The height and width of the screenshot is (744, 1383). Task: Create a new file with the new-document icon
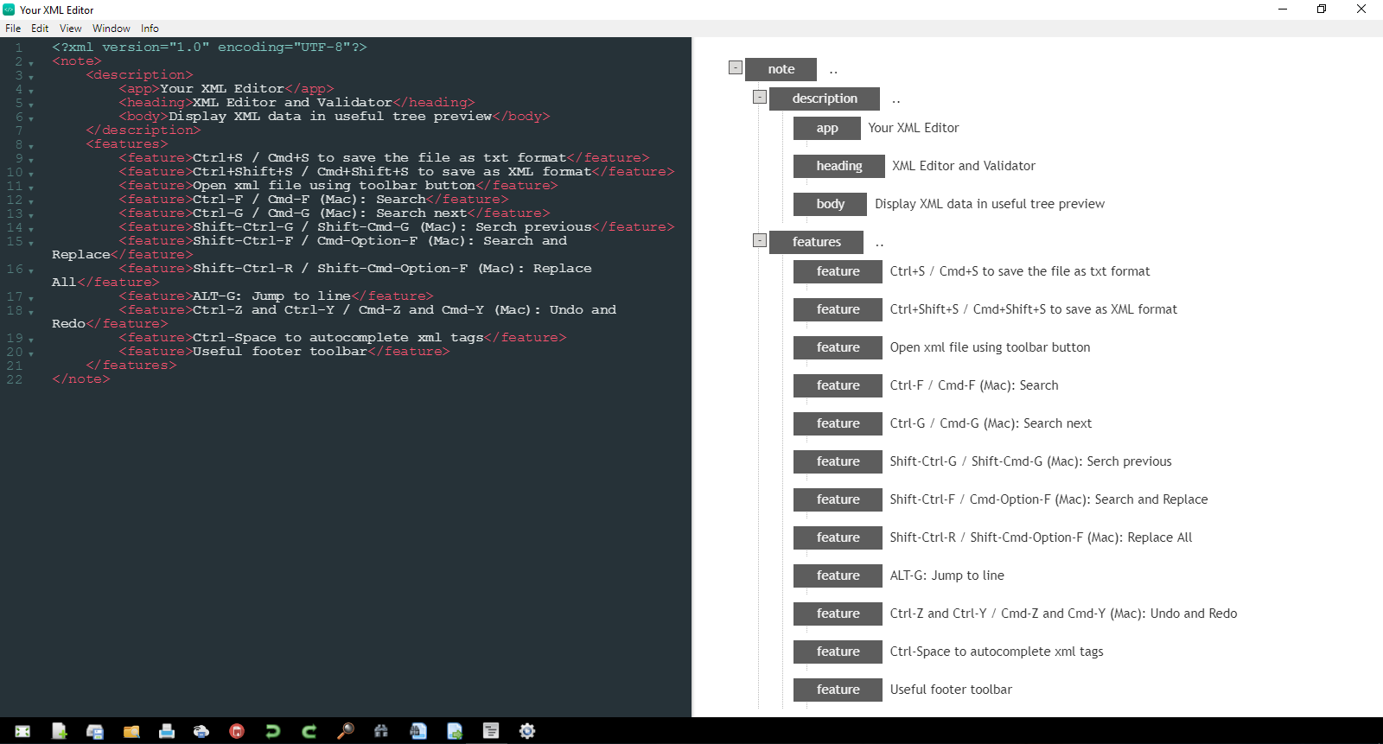pos(59,731)
